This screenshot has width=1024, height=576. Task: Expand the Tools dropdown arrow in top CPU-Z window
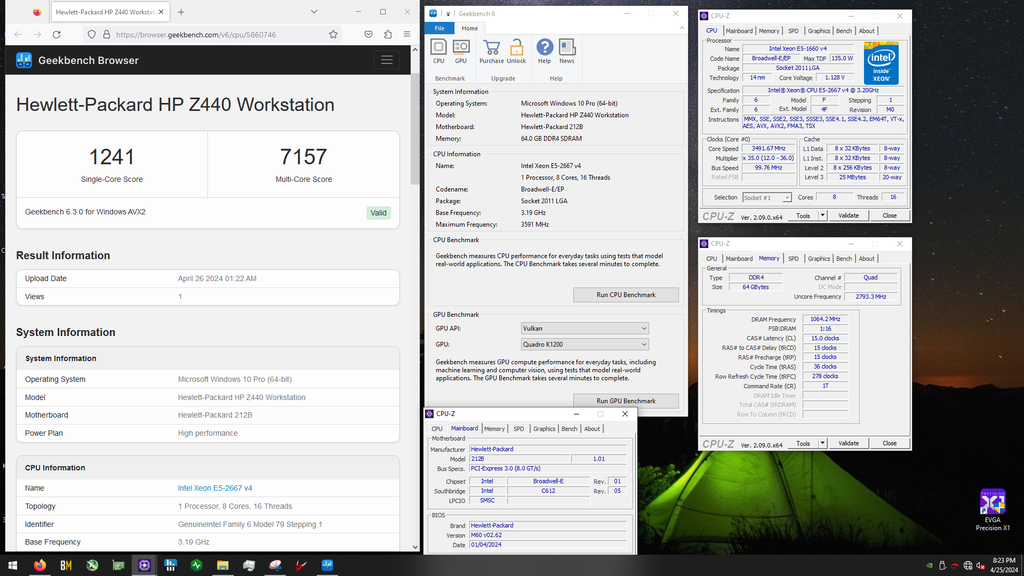[822, 215]
